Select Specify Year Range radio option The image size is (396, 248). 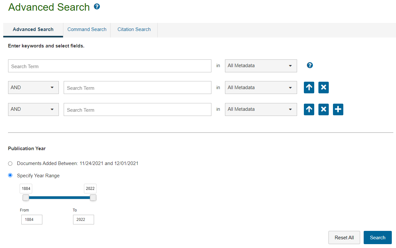(x=10, y=175)
